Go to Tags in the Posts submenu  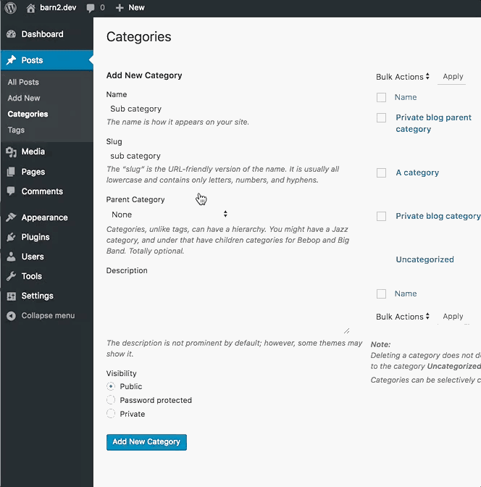[x=16, y=130]
